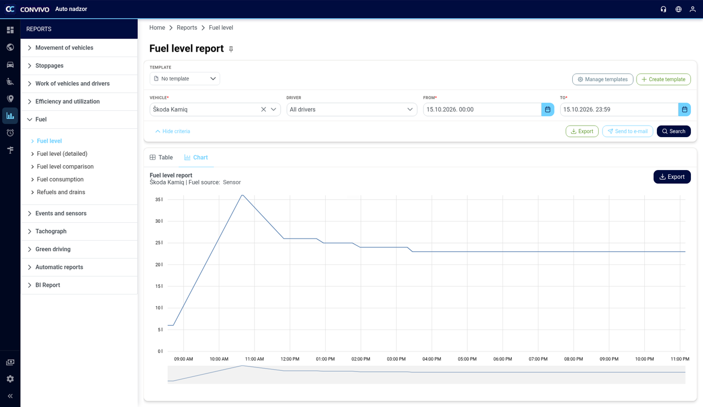
Task: Open the No template dropdown
Action: 185,79
